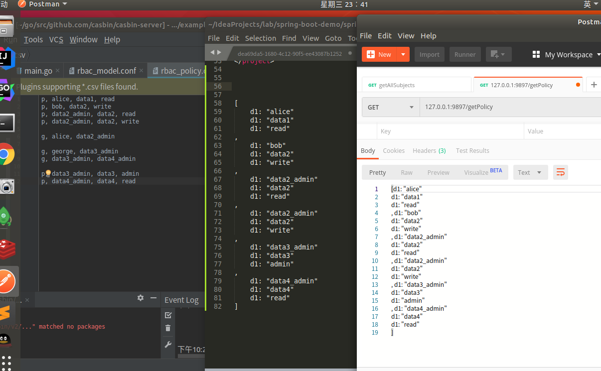Open Postman Help menu

[x=429, y=36]
